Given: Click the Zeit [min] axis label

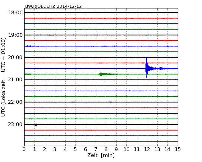Looking at the screenshot, I should click(x=101, y=155).
